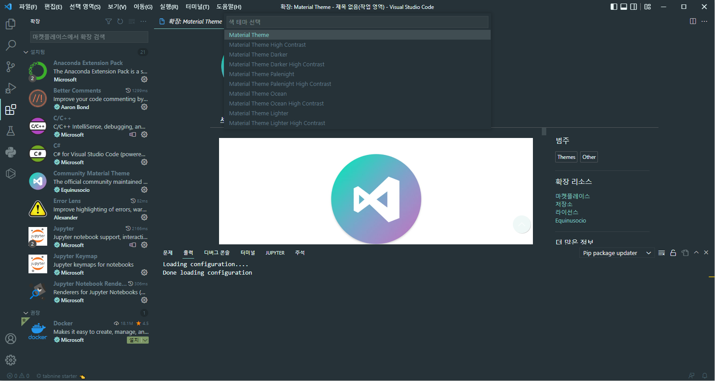Switch to the 디버그 콘솔 tab
The width and height of the screenshot is (715, 381).
[217, 253]
